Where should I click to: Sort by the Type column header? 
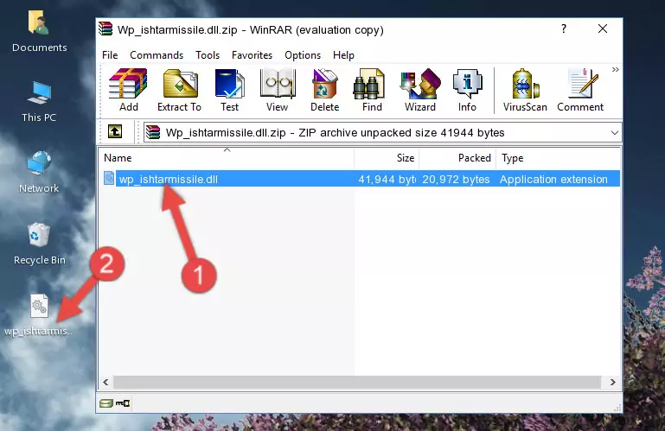point(558,158)
